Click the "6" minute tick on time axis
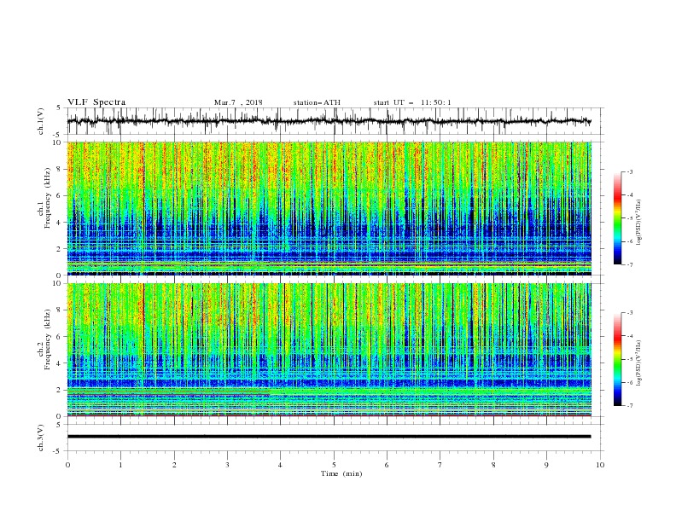This screenshot has height=522, width=676. (387, 465)
